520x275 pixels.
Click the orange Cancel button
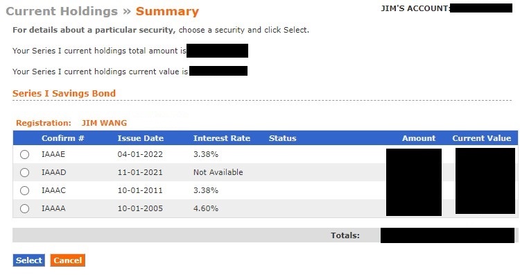(x=68, y=260)
